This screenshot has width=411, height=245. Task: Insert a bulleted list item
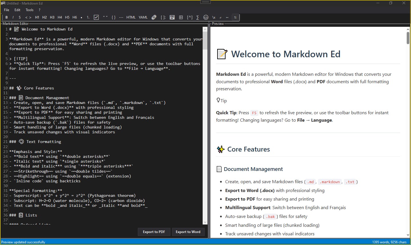pos(82,17)
